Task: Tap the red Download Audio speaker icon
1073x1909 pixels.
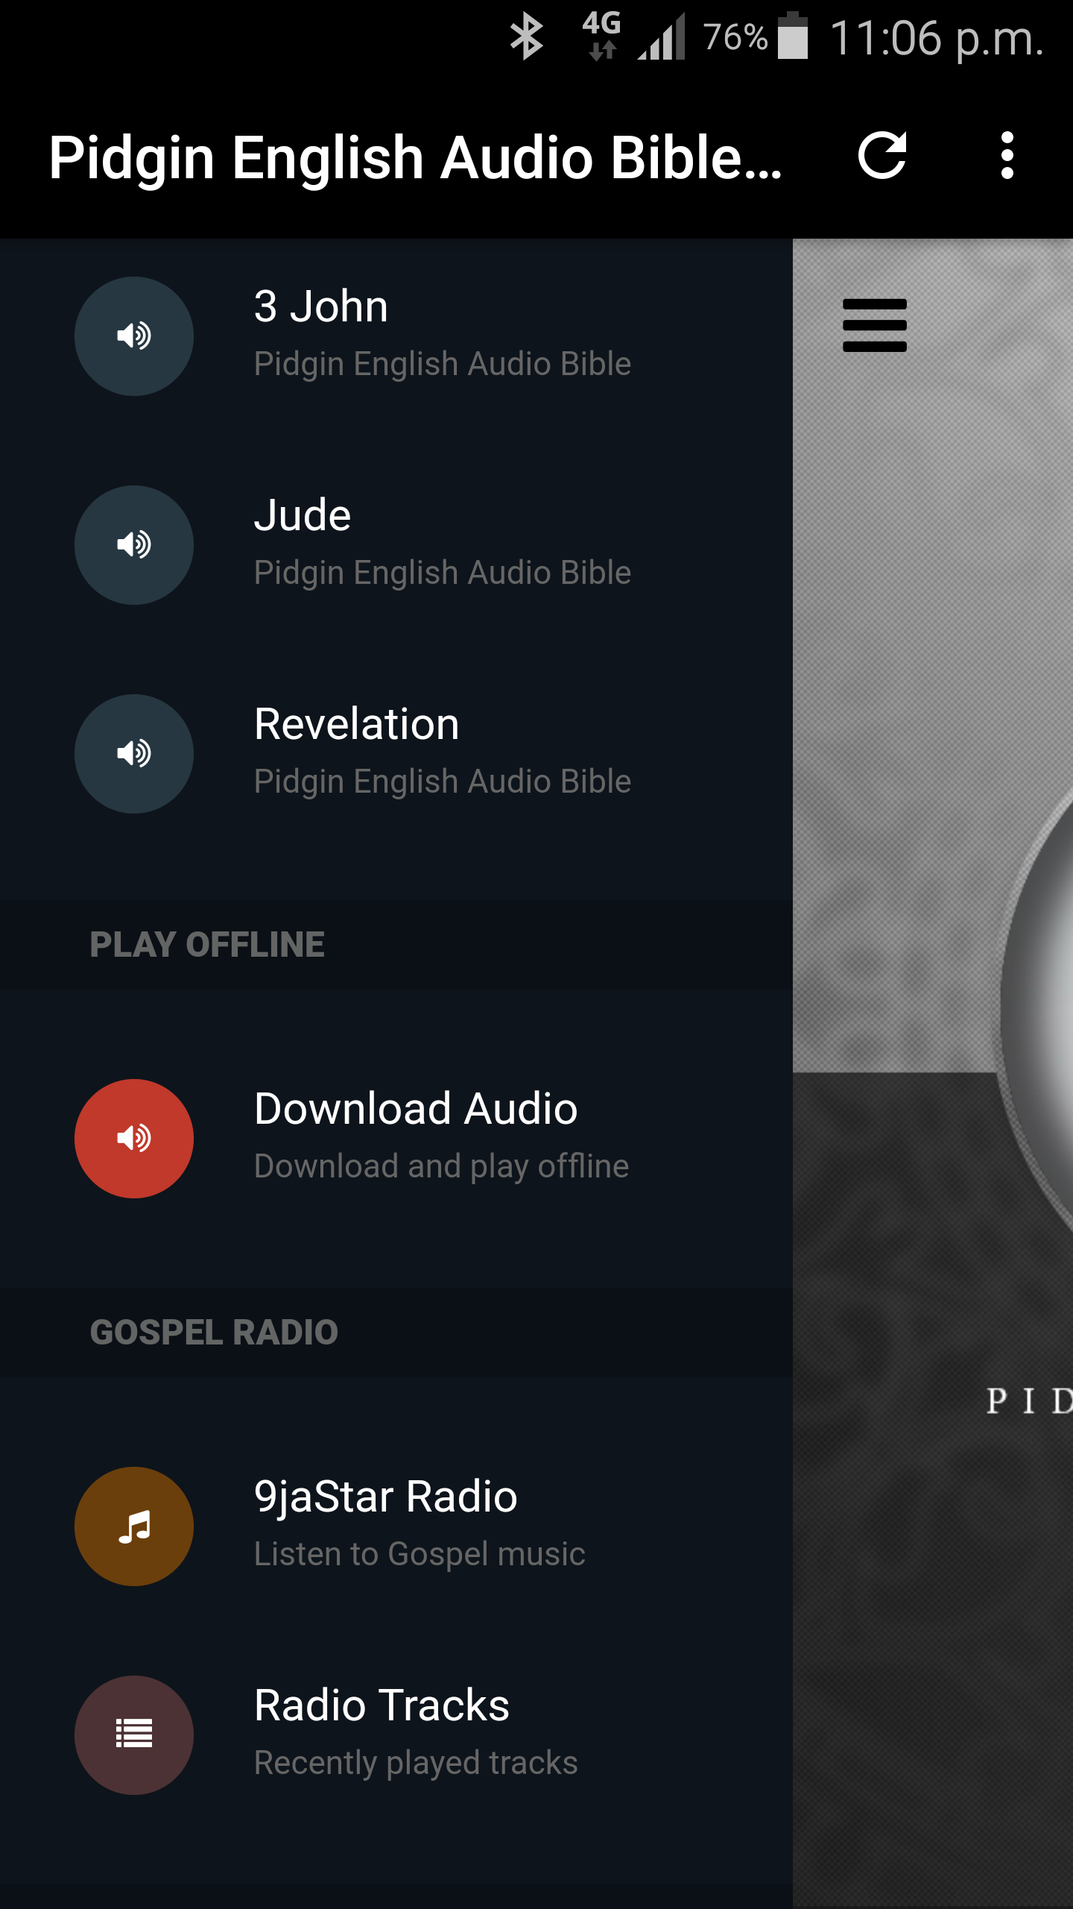Action: coord(134,1139)
